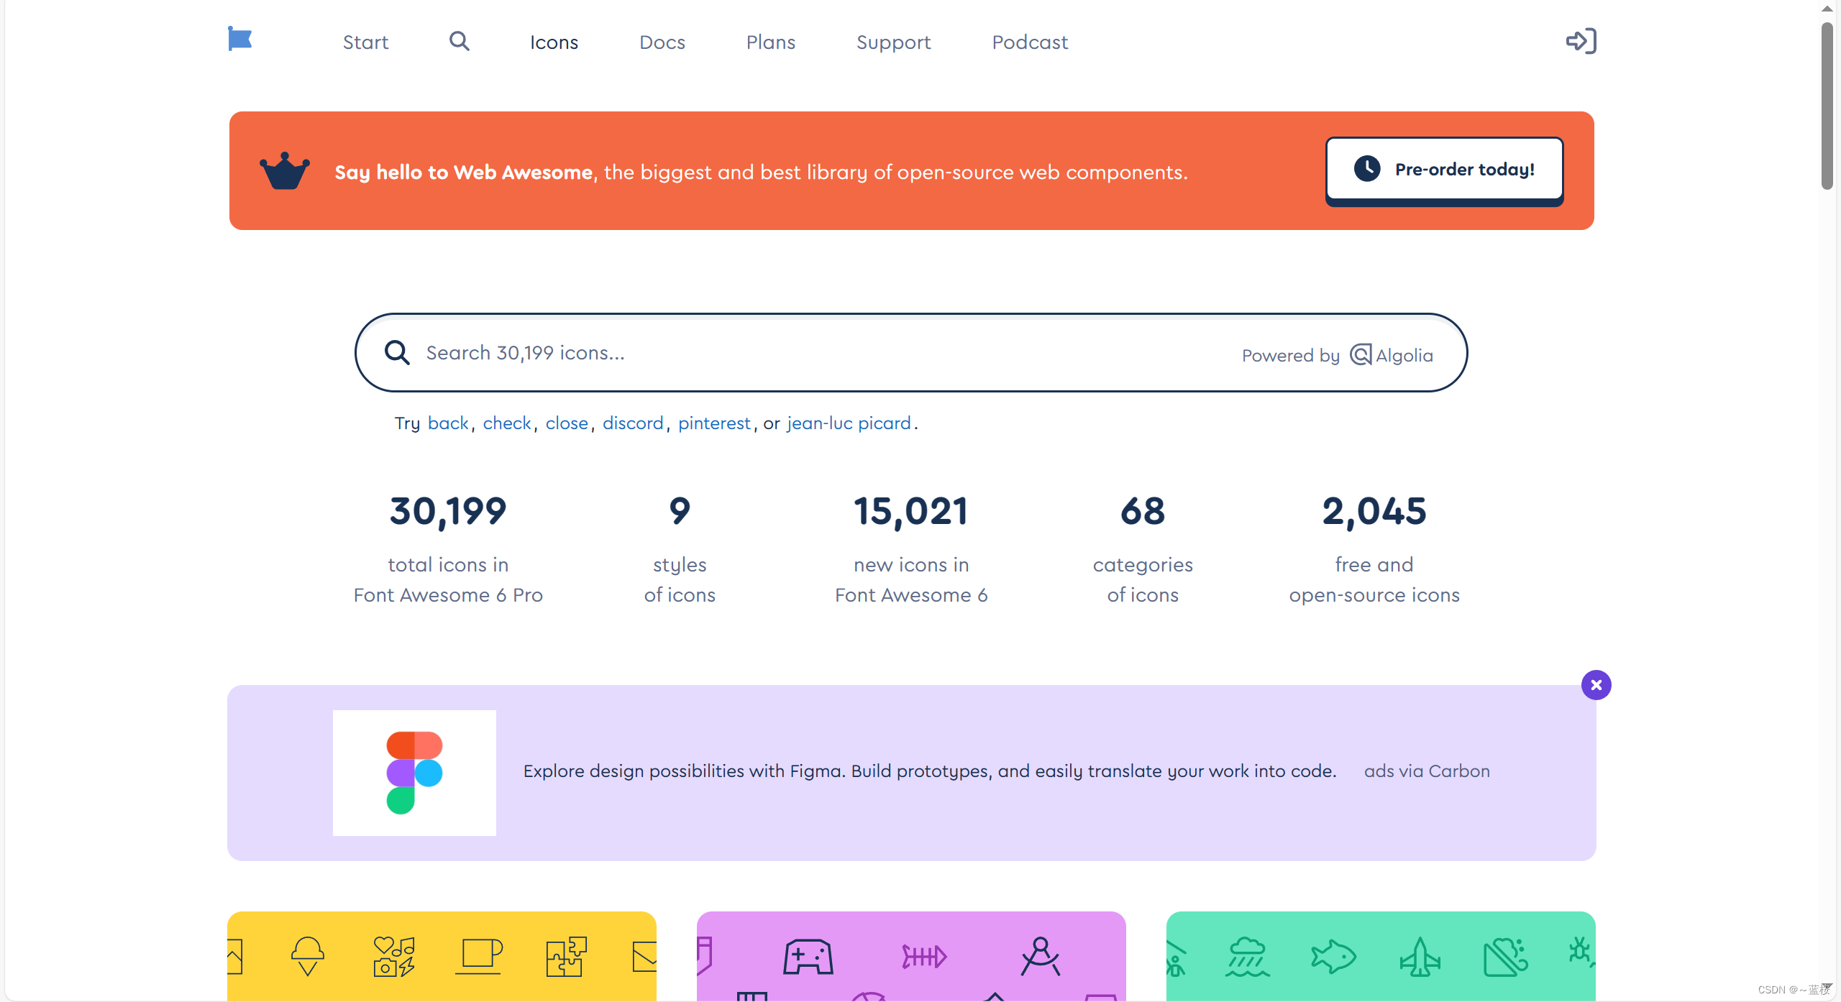Select the ice cream cone icon

point(308,956)
